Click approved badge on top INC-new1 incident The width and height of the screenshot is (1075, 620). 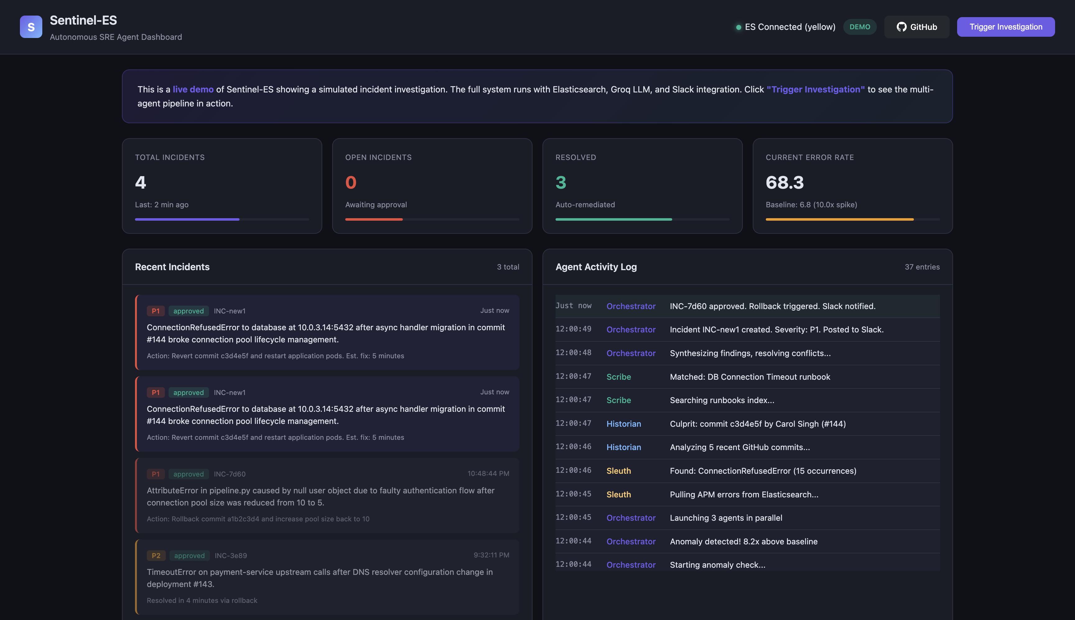(188, 311)
